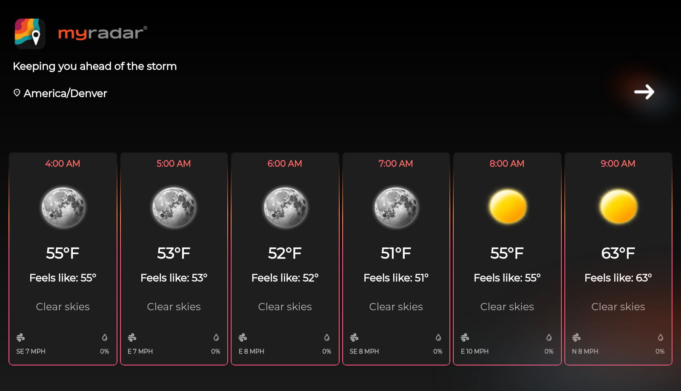
Task: Click the wind icon in the 8:00 AM card
Action: [x=465, y=337]
